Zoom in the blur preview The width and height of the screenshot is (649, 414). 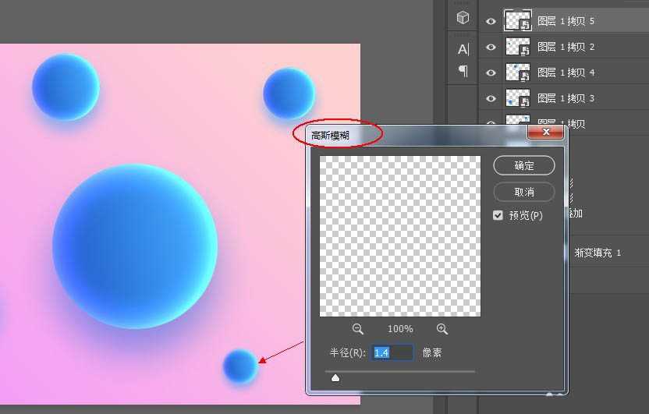(442, 329)
